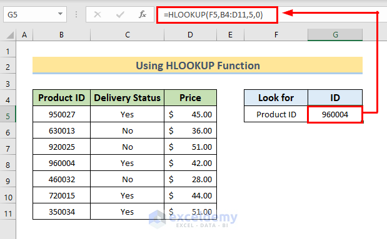Click delivery status 'No' for 630013
Viewport: 387px width, 239px height.
coord(128,130)
